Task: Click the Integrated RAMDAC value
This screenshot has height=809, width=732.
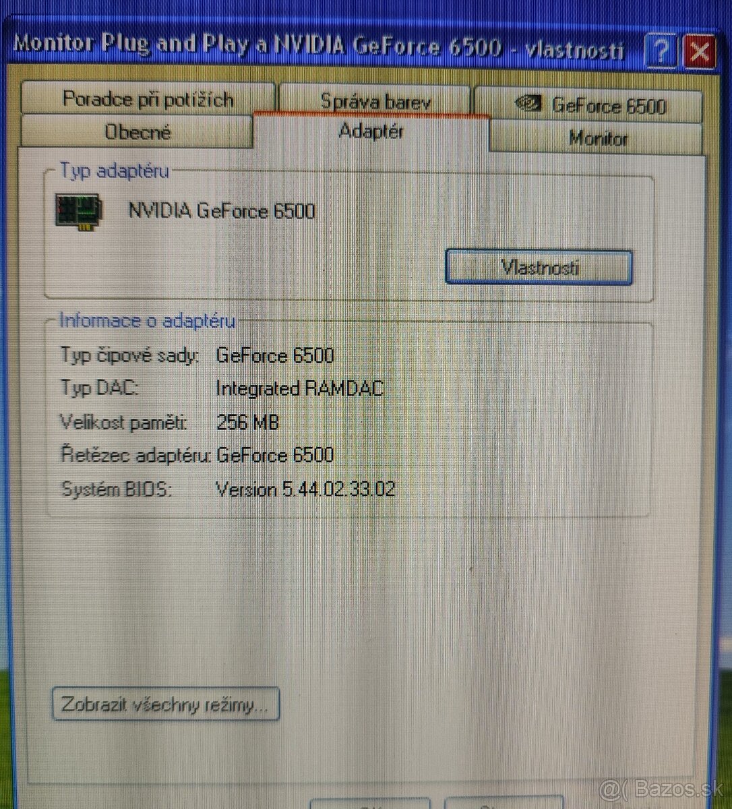Action: click(x=299, y=388)
